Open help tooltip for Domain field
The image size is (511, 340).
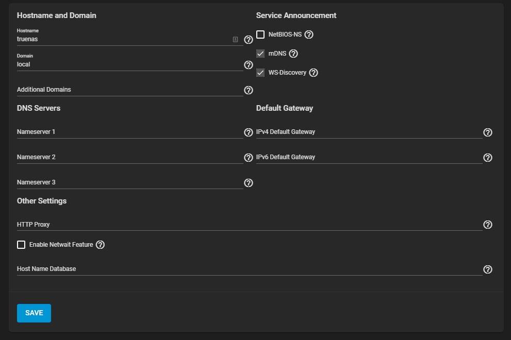click(x=249, y=65)
